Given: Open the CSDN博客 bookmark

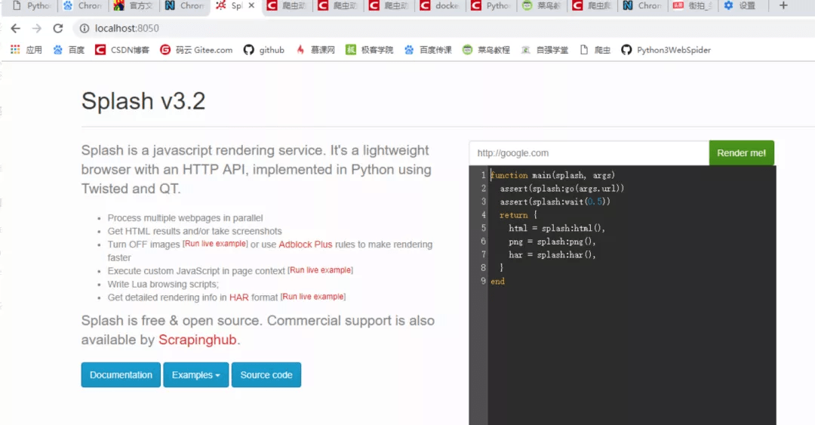Looking at the screenshot, I should [x=122, y=50].
